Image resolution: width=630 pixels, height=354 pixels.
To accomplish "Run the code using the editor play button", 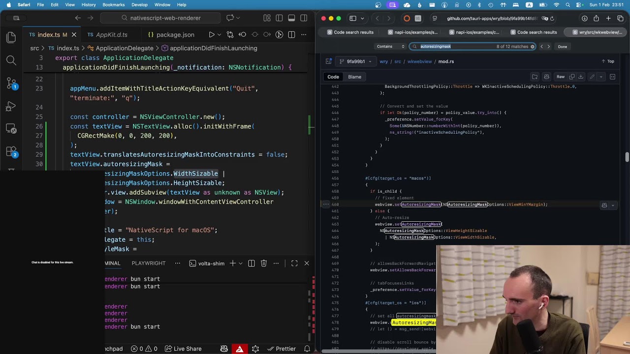I will pyautogui.click(x=212, y=35).
